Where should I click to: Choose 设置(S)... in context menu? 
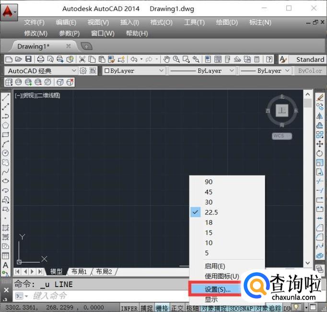[x=217, y=289]
